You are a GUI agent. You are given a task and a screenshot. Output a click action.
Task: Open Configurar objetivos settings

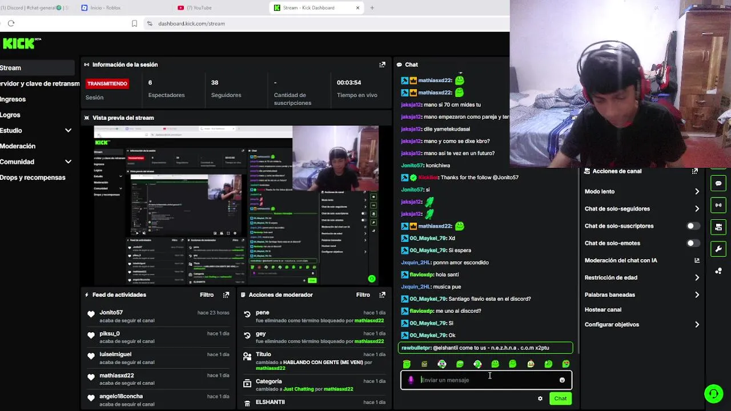(642, 325)
